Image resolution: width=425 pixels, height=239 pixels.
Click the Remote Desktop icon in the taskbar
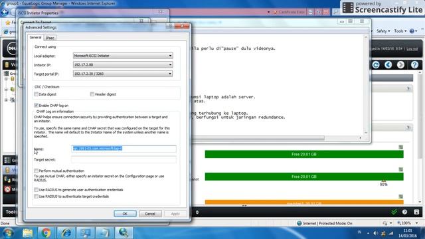point(86,233)
